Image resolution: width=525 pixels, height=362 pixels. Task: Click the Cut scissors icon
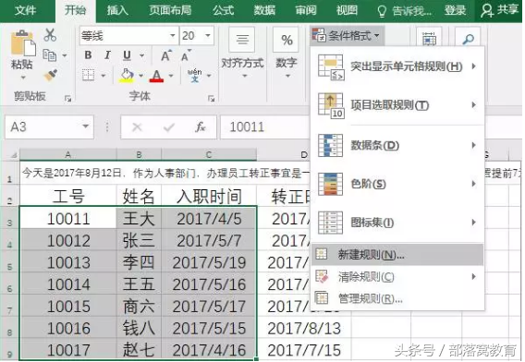[x=50, y=35]
